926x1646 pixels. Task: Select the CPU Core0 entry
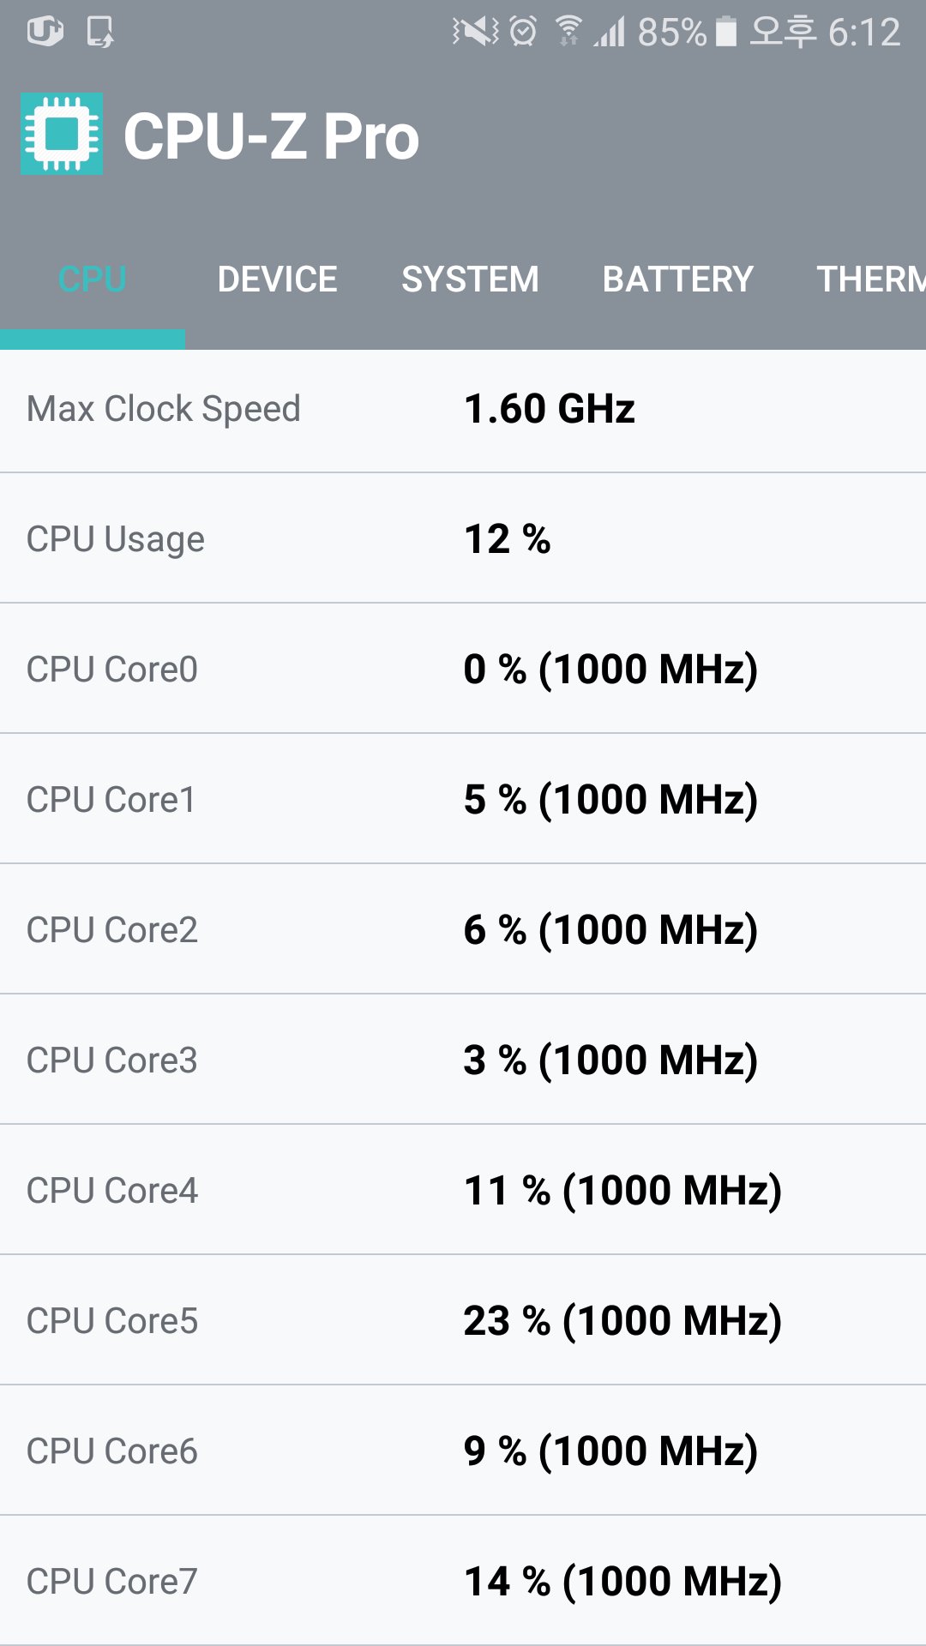pos(463,669)
